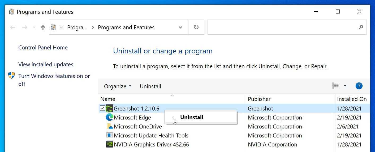
Task: Expand the recent locations dropdown
Action: coord(34,27)
